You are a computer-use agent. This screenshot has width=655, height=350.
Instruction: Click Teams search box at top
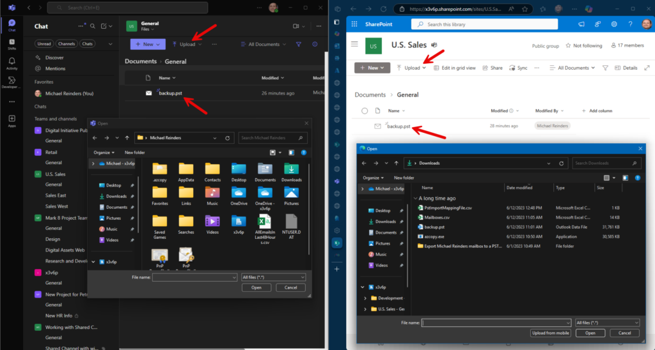[127, 8]
